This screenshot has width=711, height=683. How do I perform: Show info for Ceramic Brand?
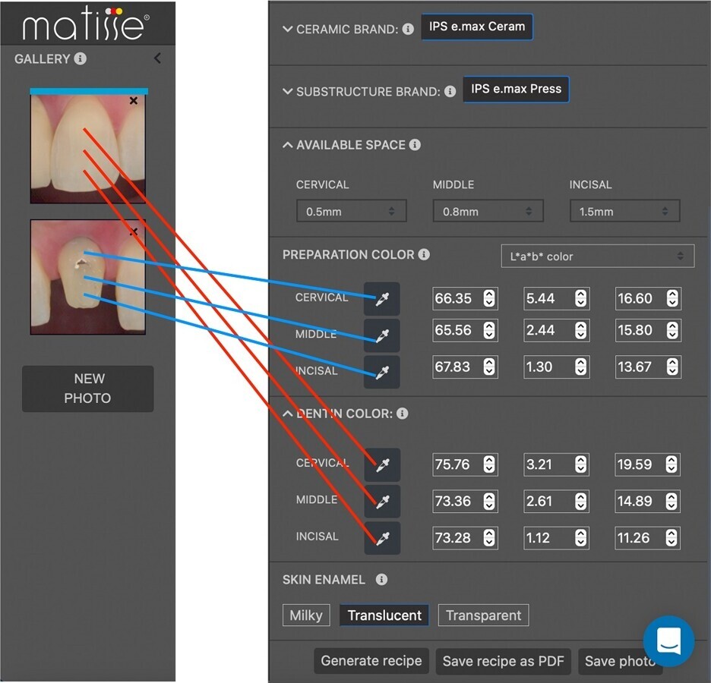click(408, 29)
